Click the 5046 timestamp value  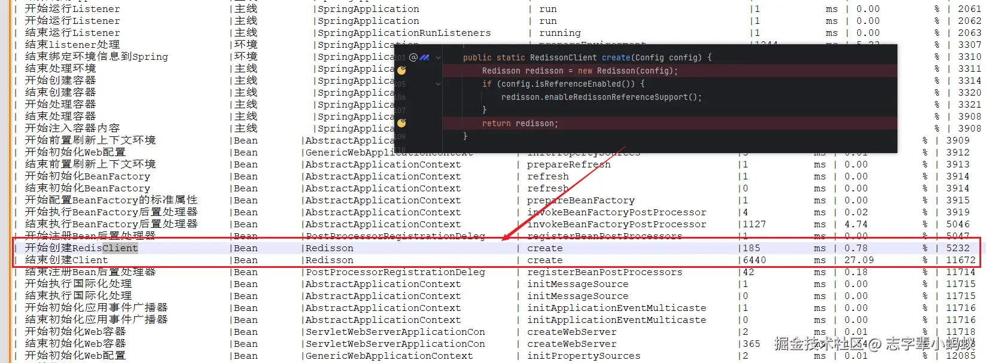[x=958, y=224]
